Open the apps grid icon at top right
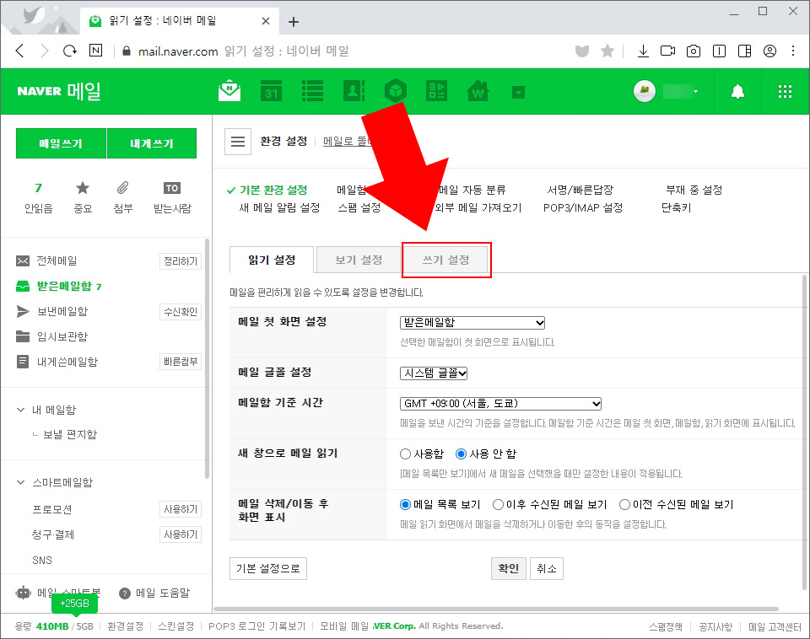 click(x=784, y=91)
